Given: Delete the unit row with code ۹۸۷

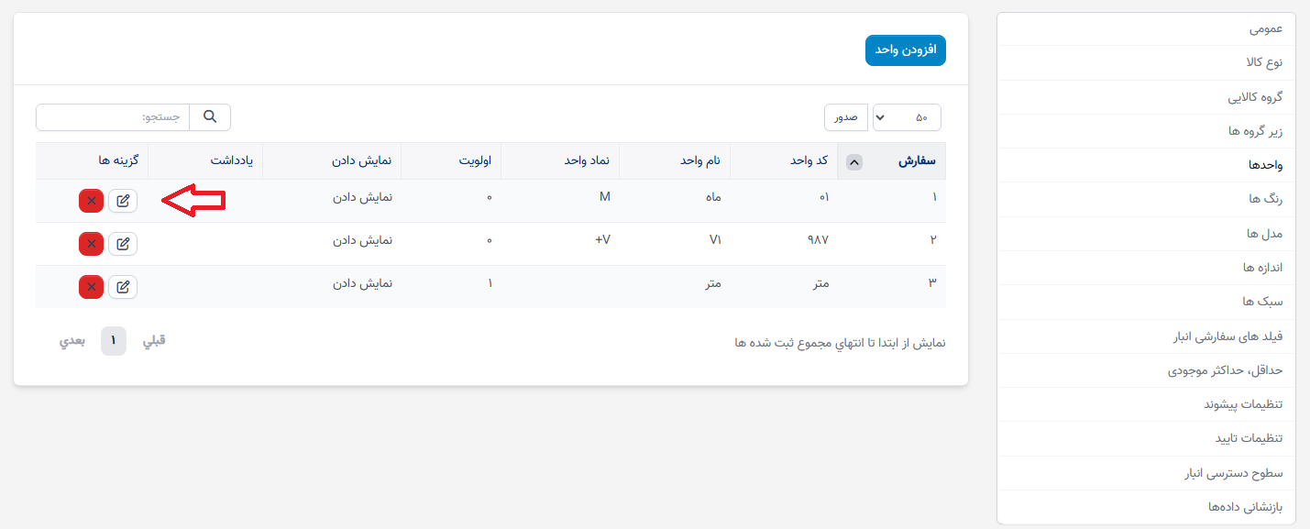Looking at the screenshot, I should pyautogui.click(x=91, y=244).
